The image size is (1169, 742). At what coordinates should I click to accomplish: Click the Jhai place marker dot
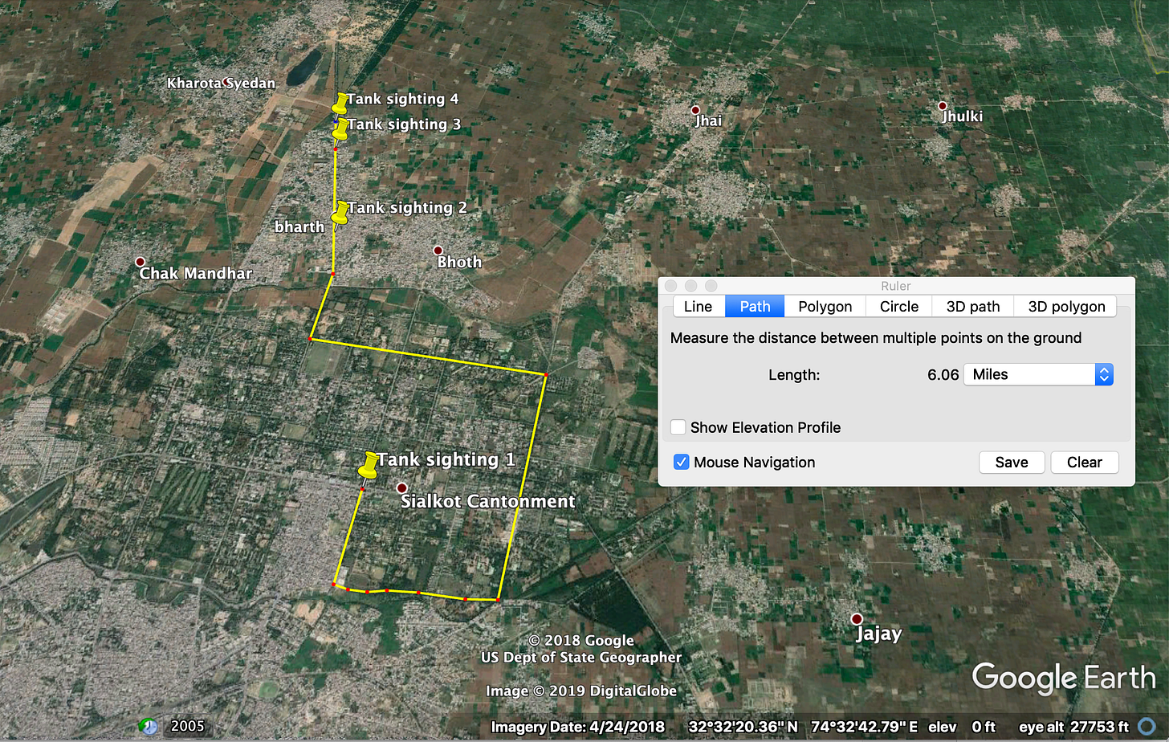point(695,110)
